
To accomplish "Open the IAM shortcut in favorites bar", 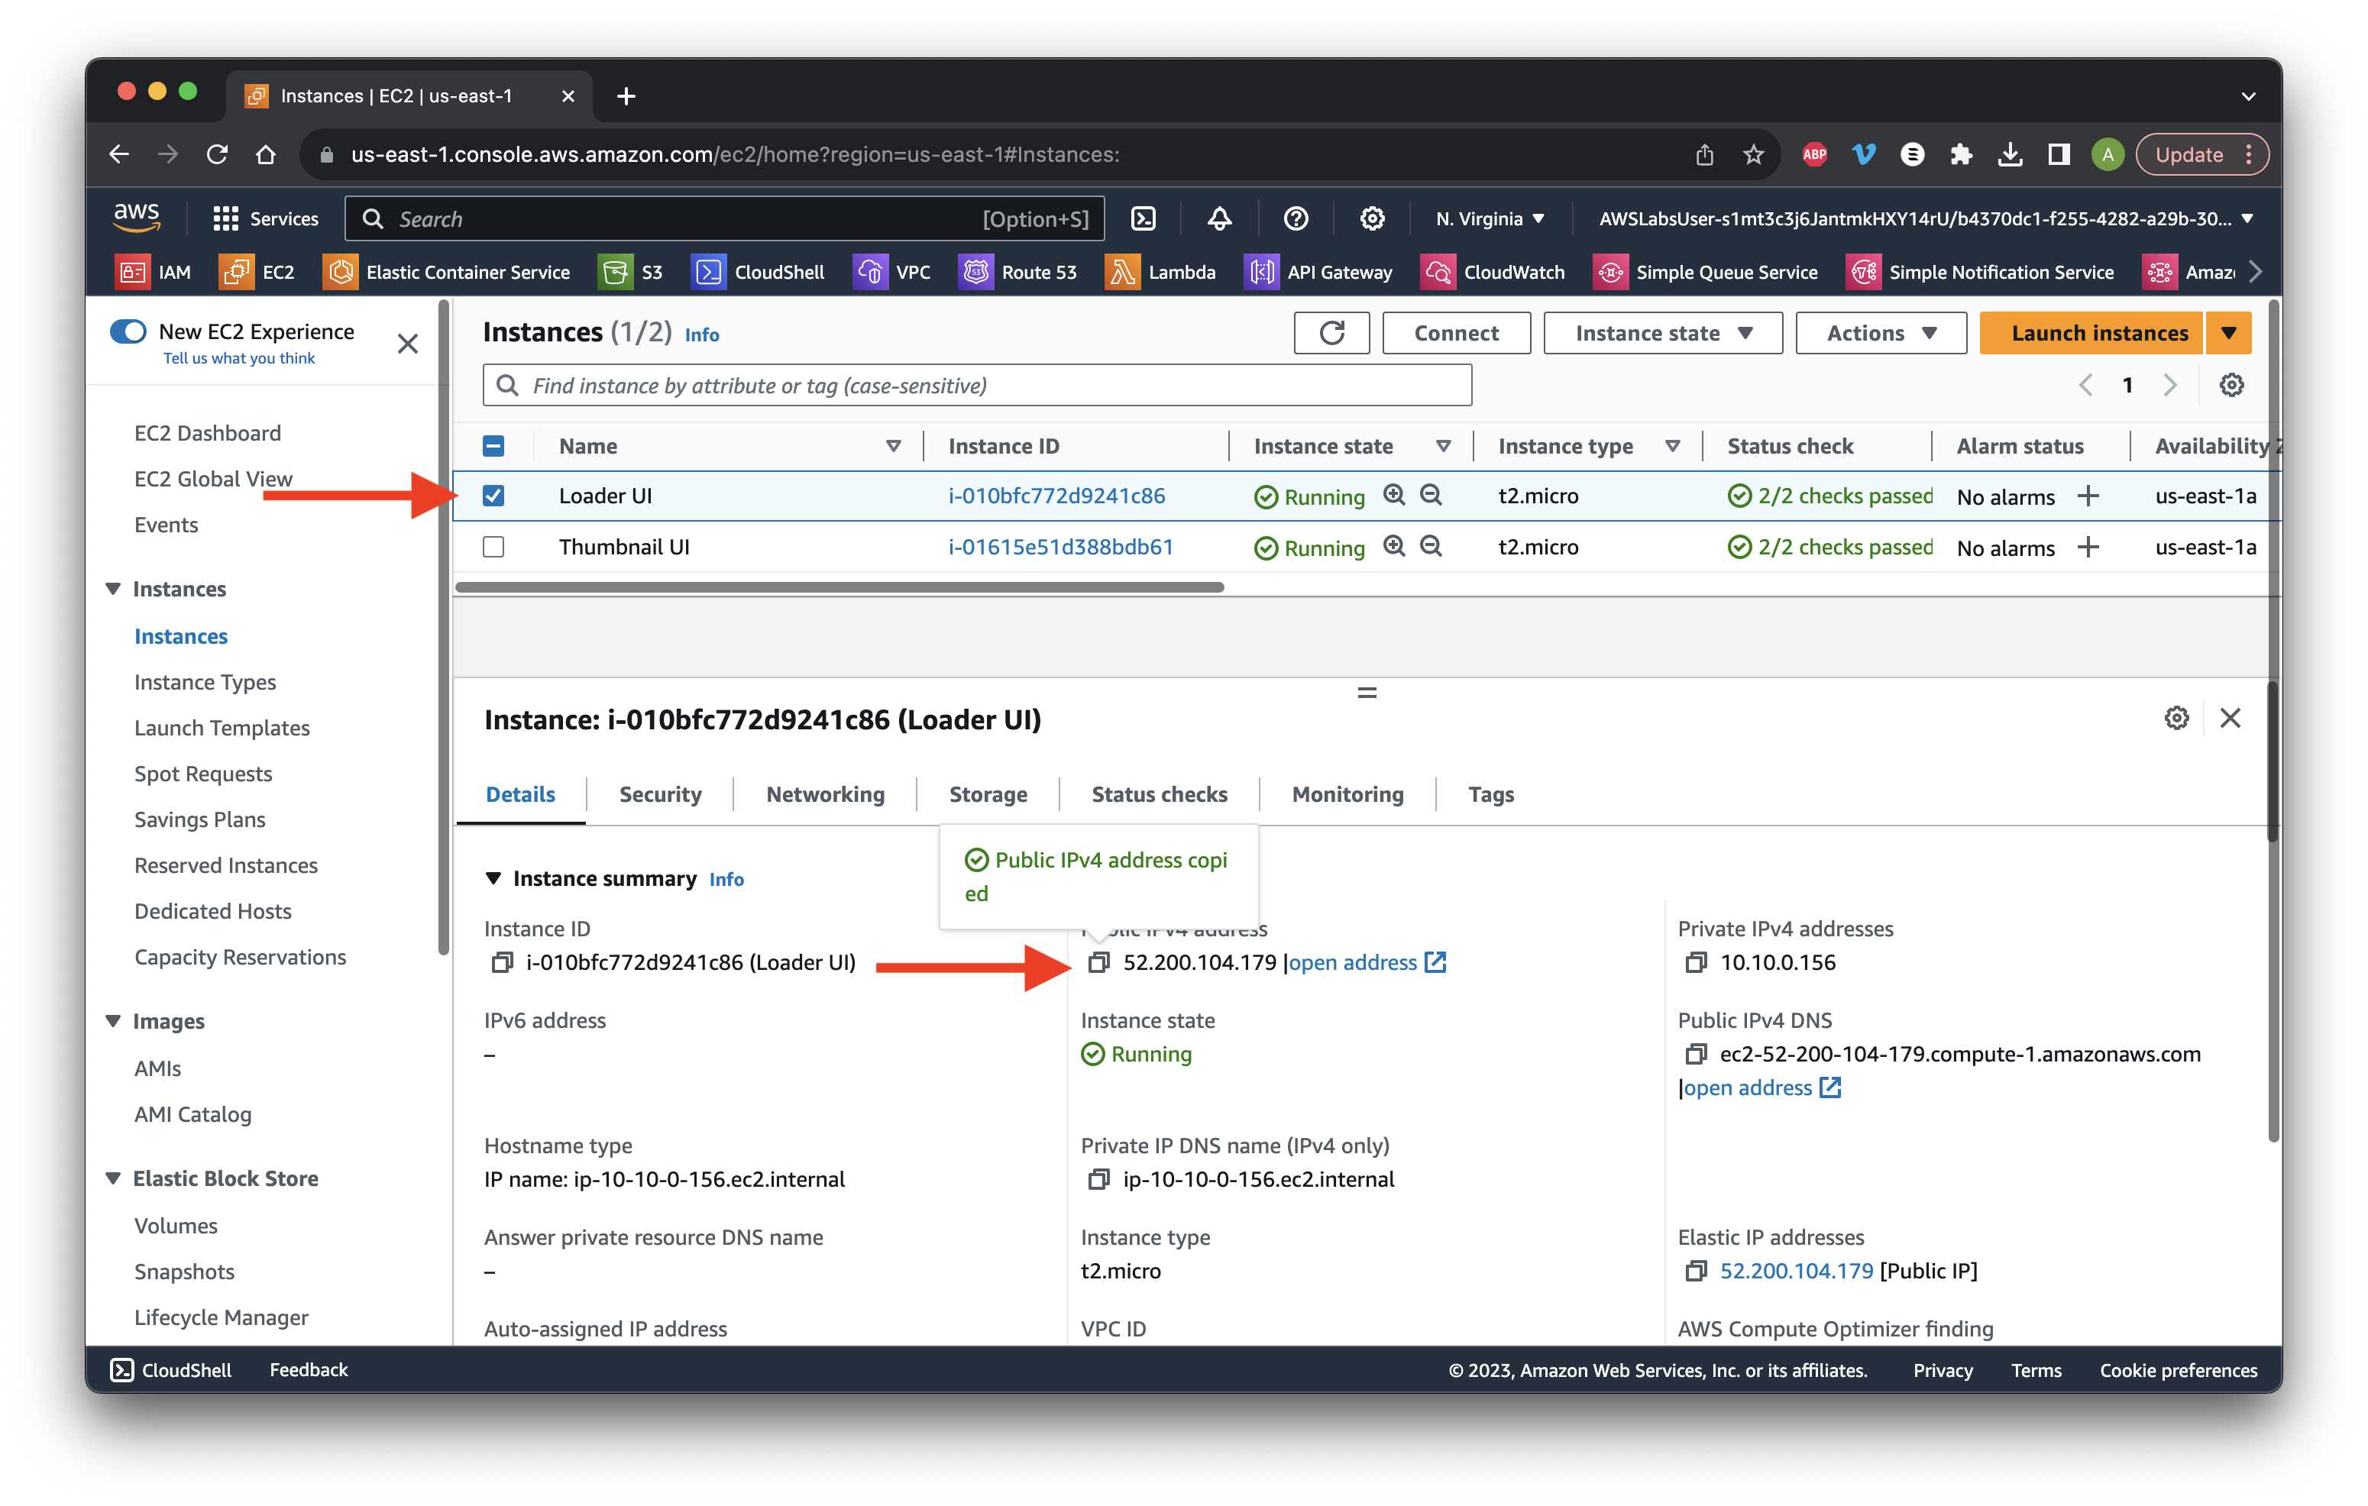I will click(x=154, y=273).
